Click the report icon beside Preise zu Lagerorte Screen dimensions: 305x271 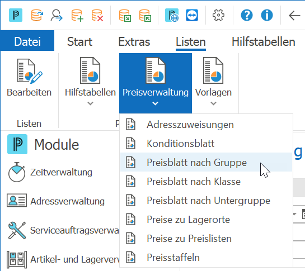tap(130, 220)
